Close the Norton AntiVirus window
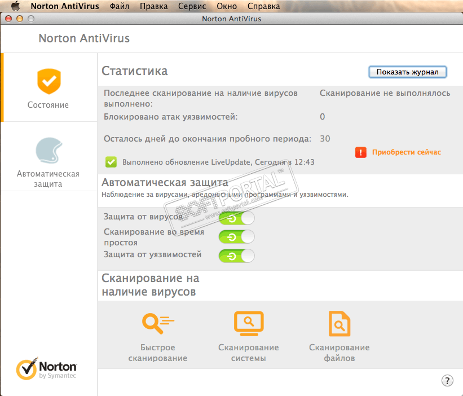The height and width of the screenshot is (396, 463). [8, 19]
